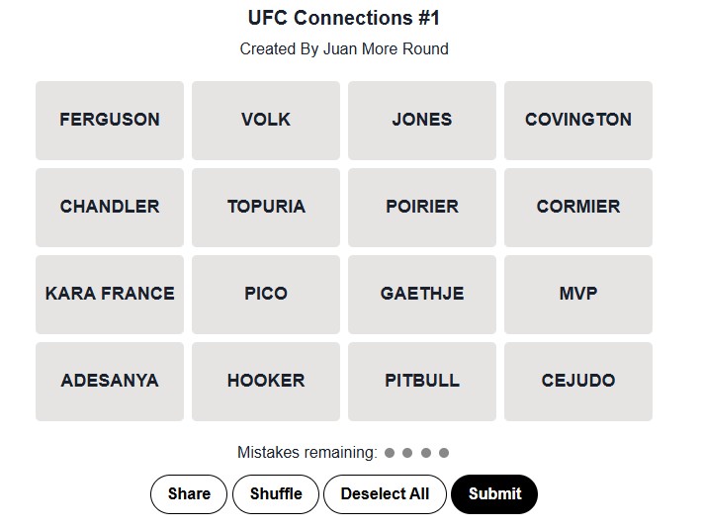Pick the VOLK tile
Image resolution: width=703 pixels, height=528 pixels.
[x=266, y=120]
